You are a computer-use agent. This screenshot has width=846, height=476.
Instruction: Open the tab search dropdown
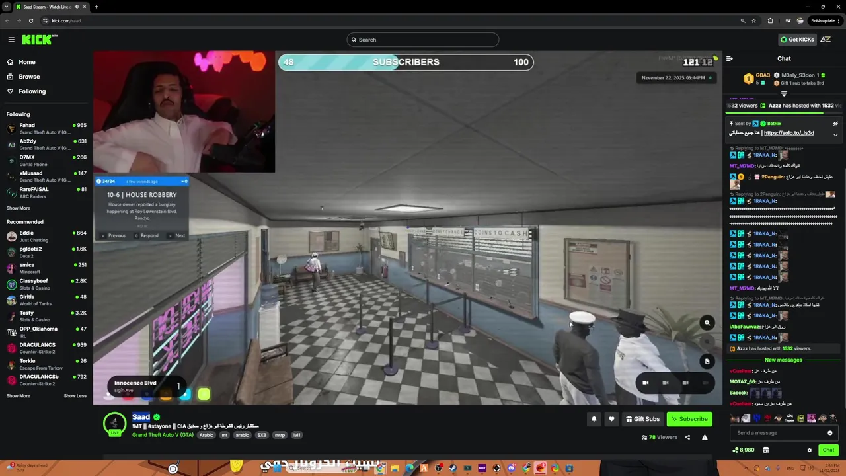click(6, 7)
